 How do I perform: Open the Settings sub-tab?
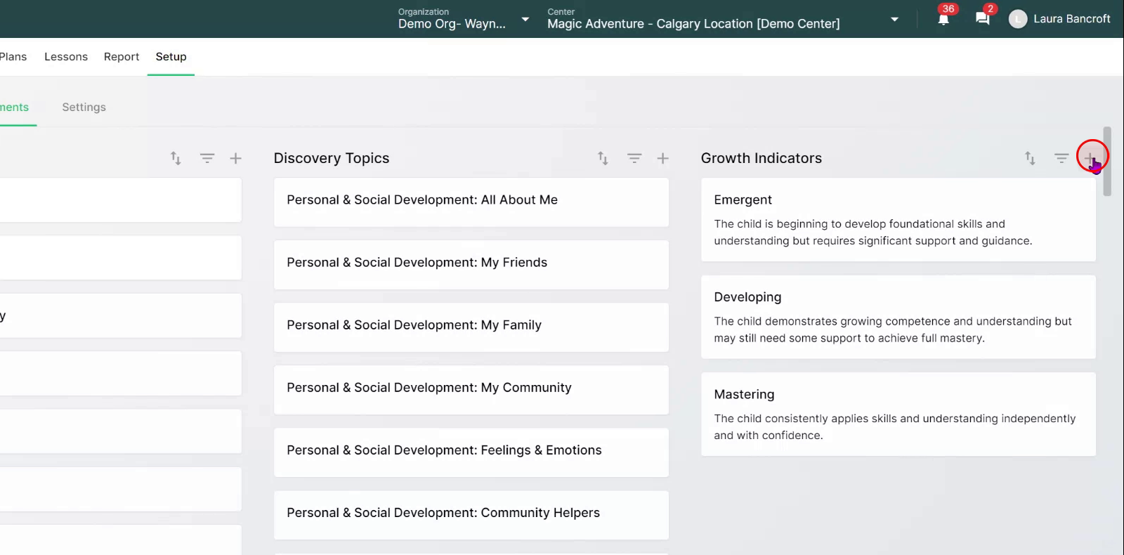pos(84,107)
